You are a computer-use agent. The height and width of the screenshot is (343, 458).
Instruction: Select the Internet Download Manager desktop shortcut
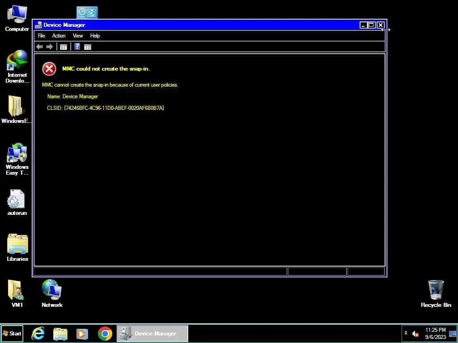pos(17,67)
